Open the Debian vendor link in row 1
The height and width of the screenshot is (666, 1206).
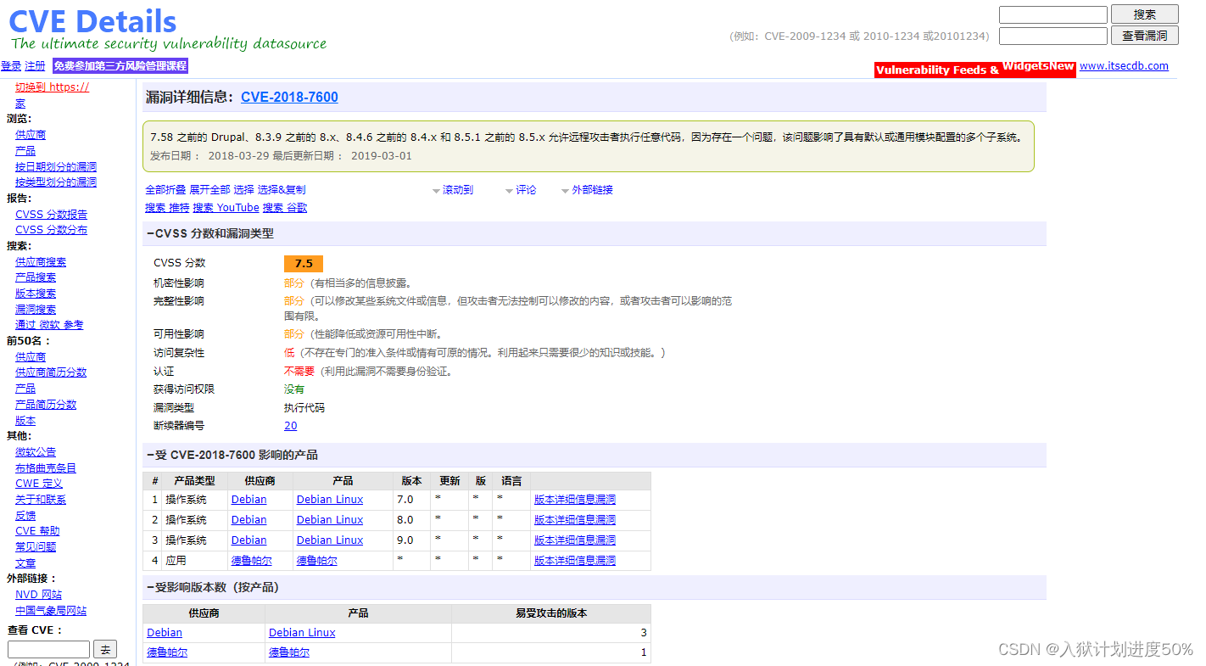[248, 500]
